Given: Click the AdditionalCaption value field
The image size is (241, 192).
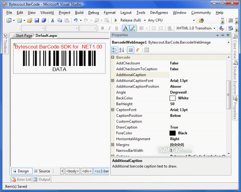Looking at the screenshot, I should click(x=198, y=75).
